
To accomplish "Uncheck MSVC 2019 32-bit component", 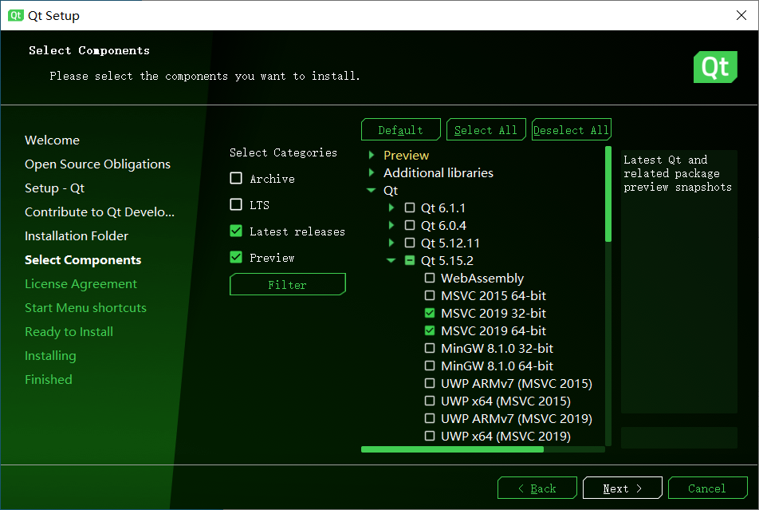I will coord(430,313).
